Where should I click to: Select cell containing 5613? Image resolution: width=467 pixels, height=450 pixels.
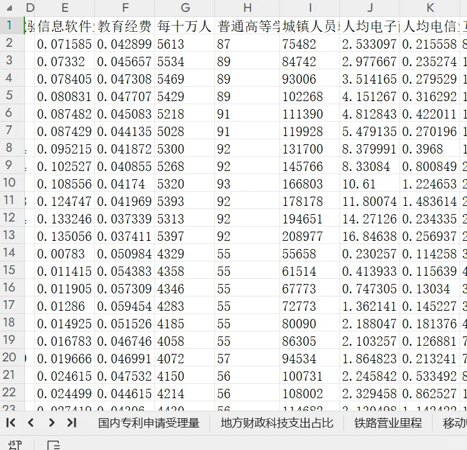point(185,44)
